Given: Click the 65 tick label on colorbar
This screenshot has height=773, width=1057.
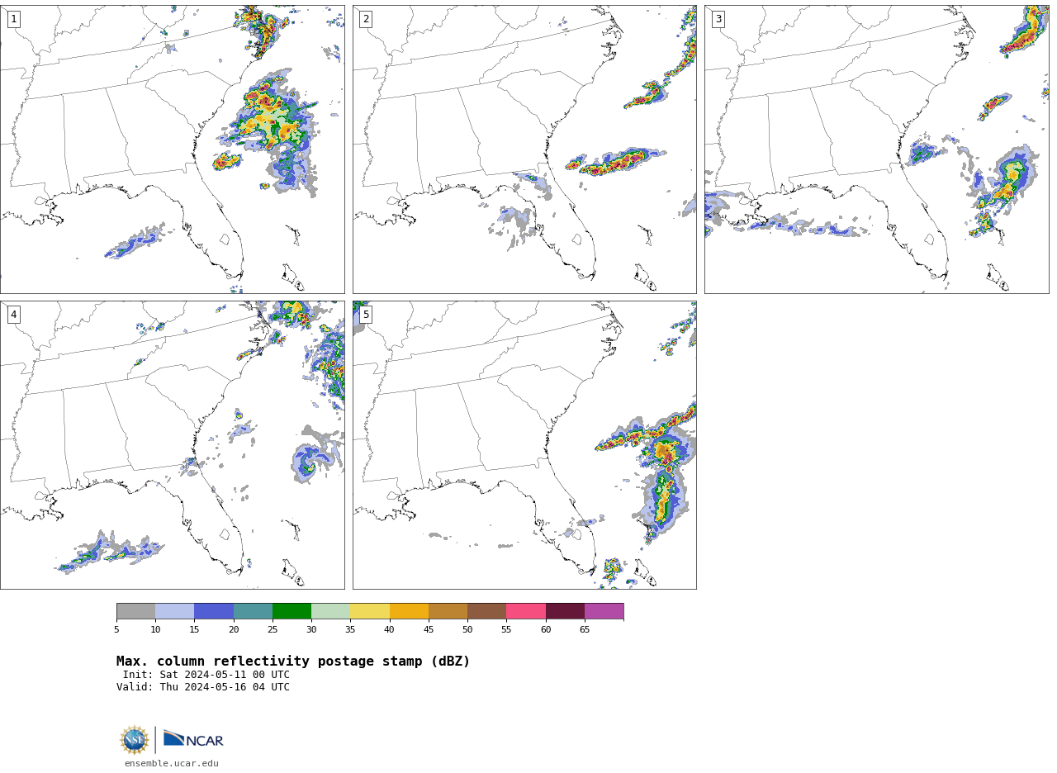Looking at the screenshot, I should [585, 630].
